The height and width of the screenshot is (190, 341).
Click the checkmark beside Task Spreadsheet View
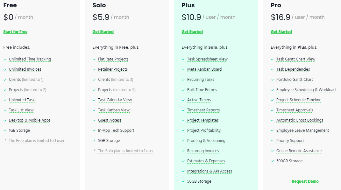click(x=183, y=59)
